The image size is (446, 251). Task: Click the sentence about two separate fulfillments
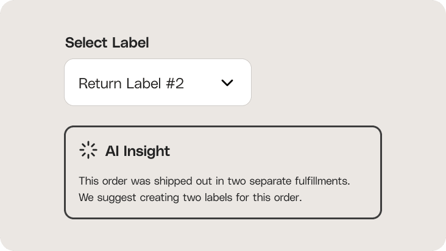click(x=214, y=181)
